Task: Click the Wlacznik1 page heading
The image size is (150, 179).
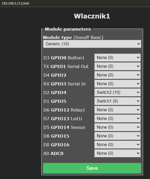Action: click(92, 16)
